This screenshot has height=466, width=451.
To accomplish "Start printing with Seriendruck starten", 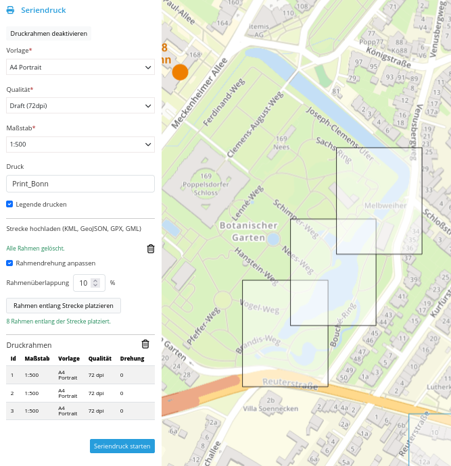I will (x=122, y=446).
